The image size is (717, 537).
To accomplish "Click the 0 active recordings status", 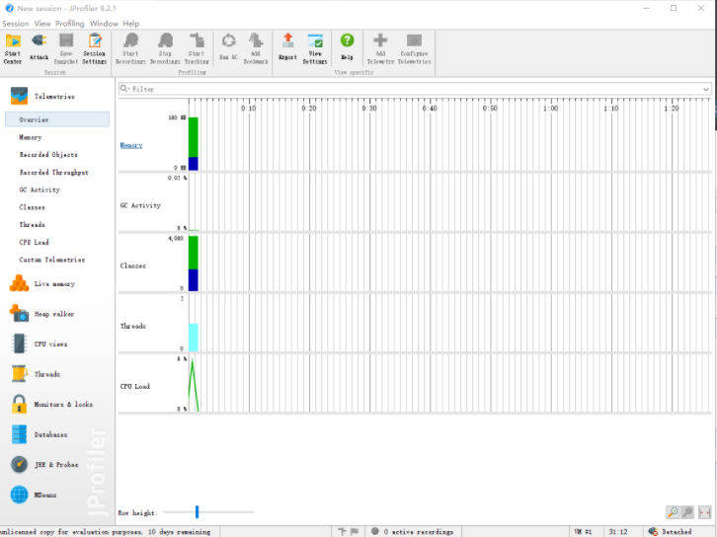I will 413,531.
